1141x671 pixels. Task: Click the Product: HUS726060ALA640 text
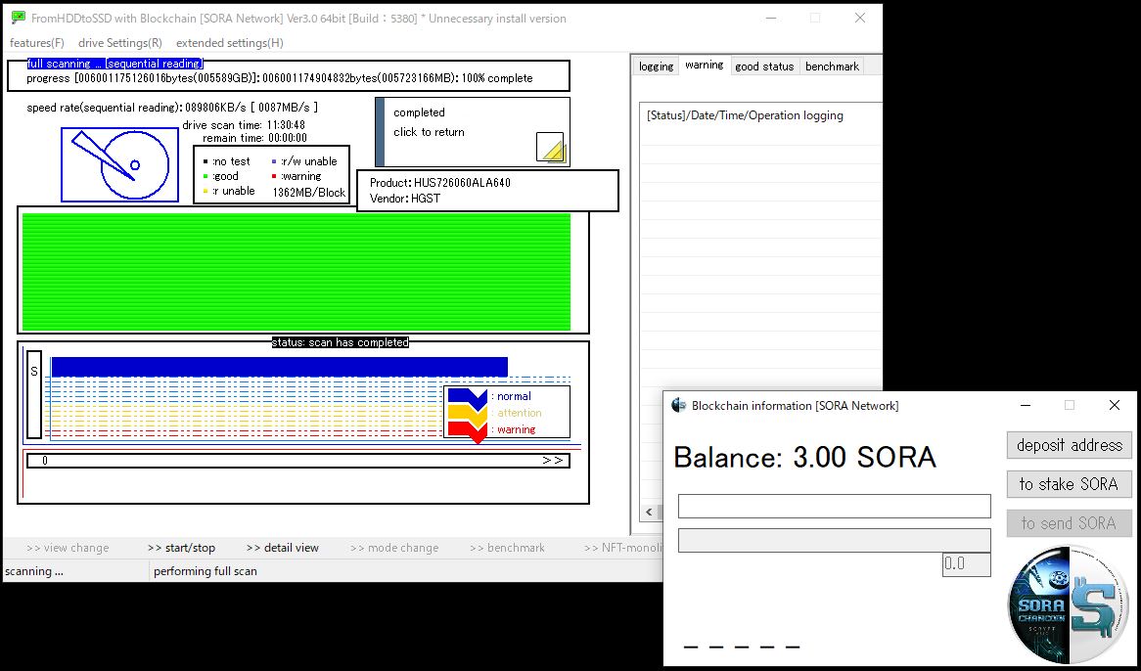440,183
